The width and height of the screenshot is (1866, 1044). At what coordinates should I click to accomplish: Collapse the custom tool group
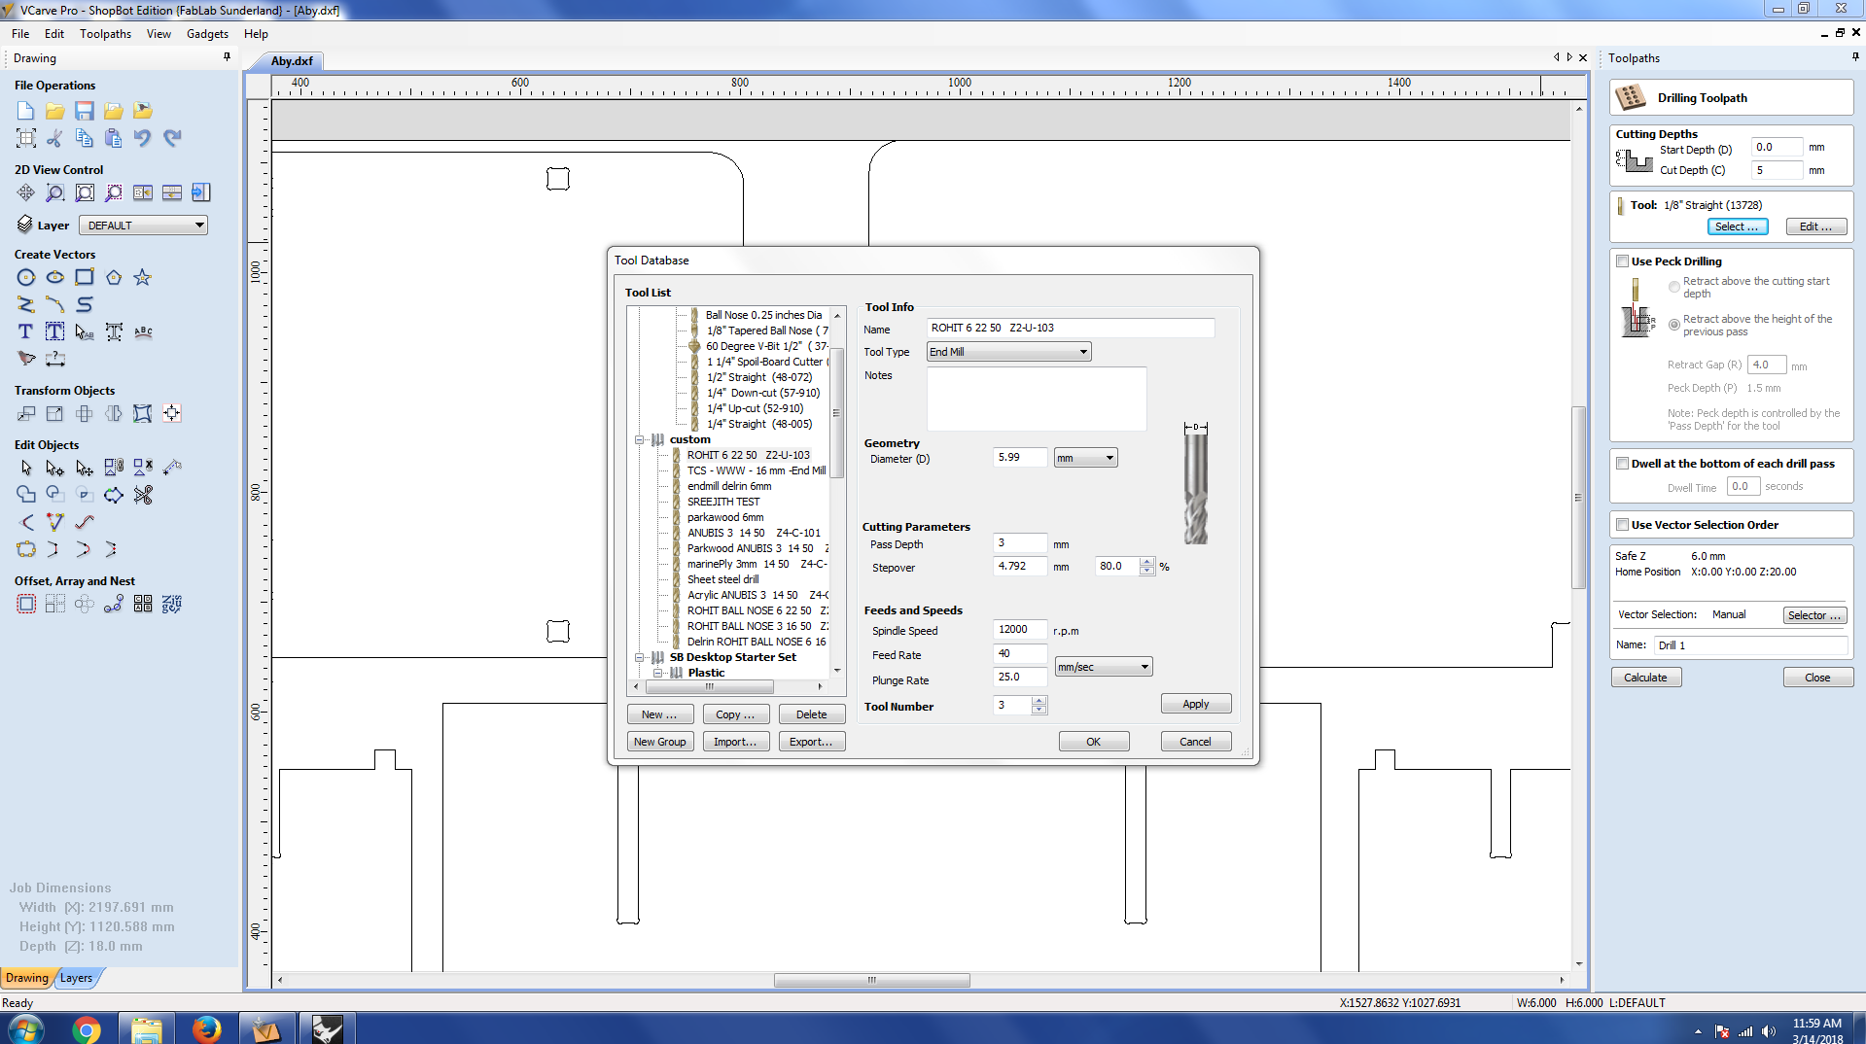coord(640,439)
